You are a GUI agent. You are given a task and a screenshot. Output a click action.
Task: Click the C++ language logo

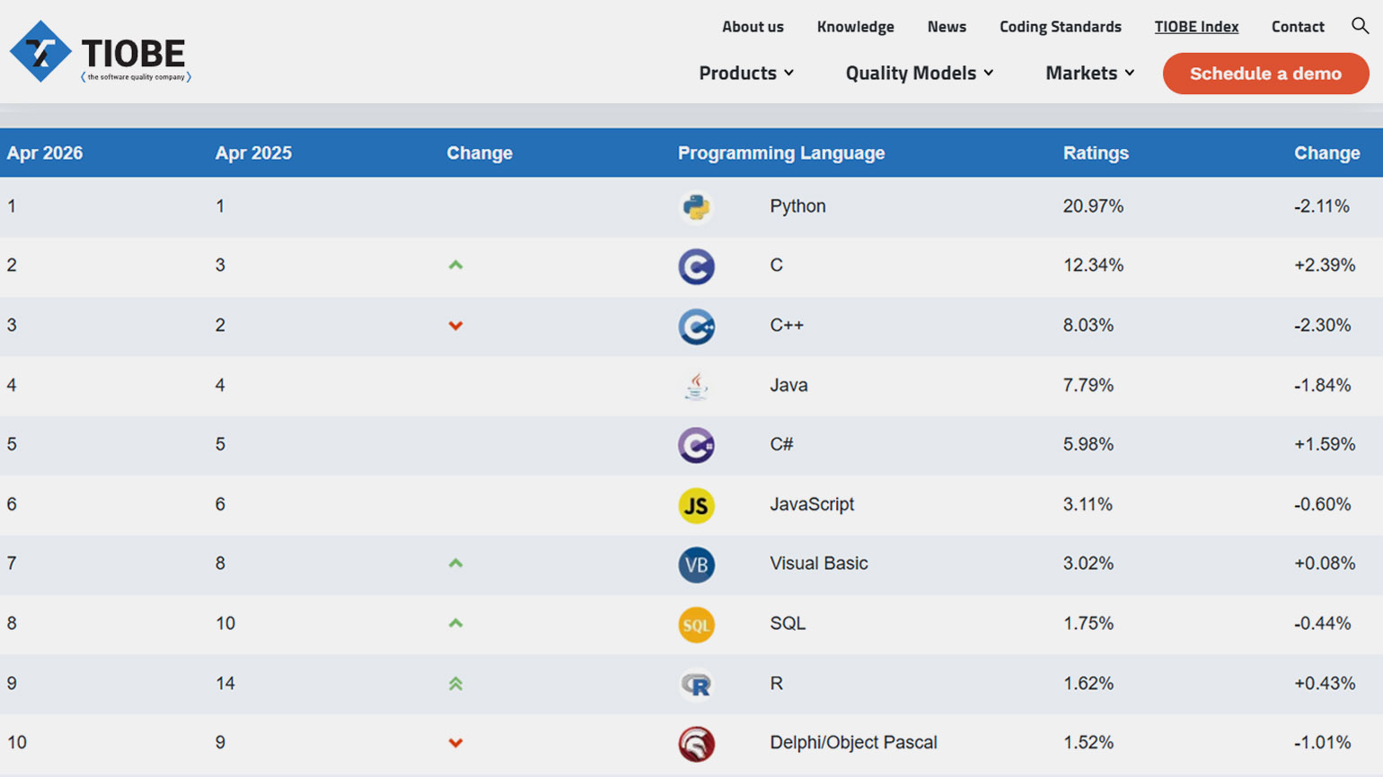[696, 327]
